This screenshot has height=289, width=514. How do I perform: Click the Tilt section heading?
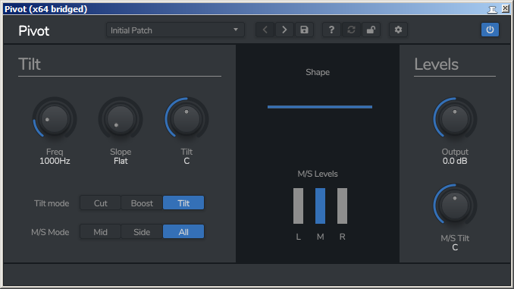[30, 64]
